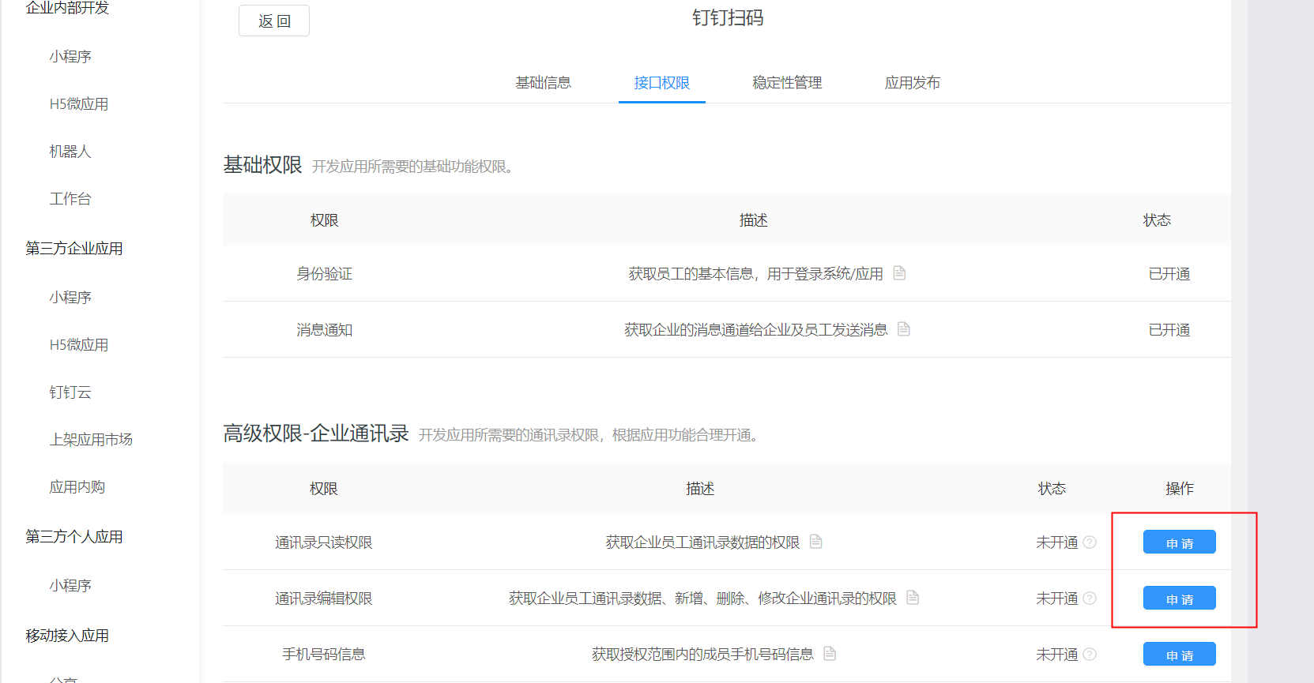
Task: Click 已开通 status in 消息通知 row
Action: [x=1169, y=330]
